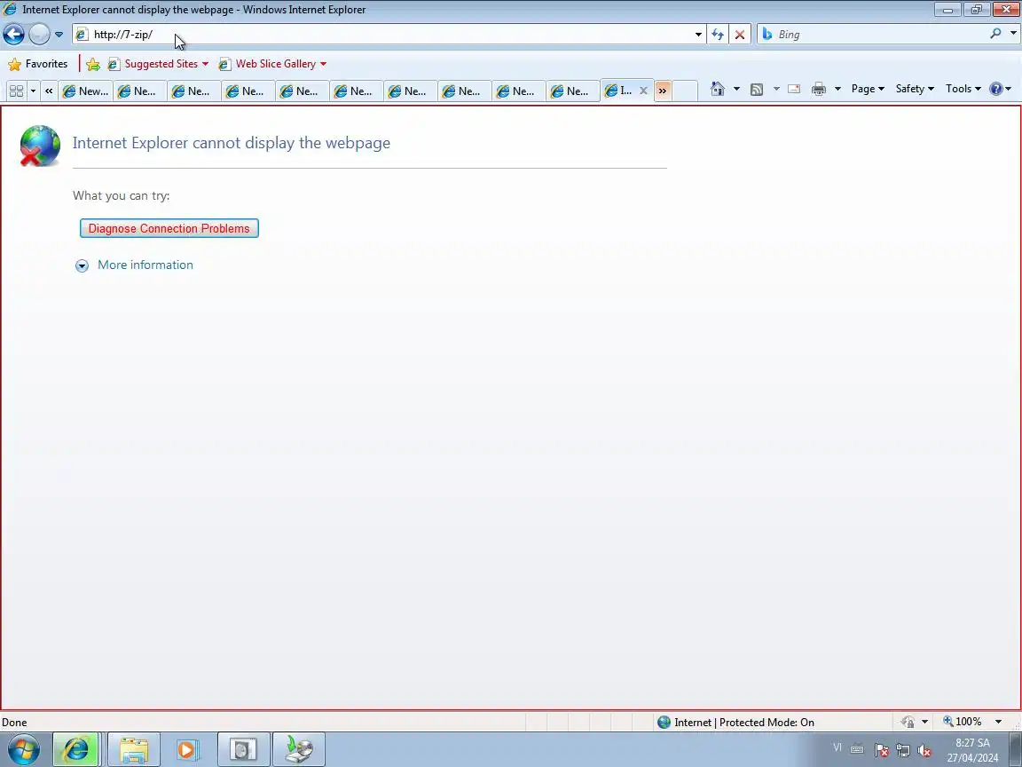Open the Web Slice Gallery item
This screenshot has width=1022, height=767.
tap(273, 64)
